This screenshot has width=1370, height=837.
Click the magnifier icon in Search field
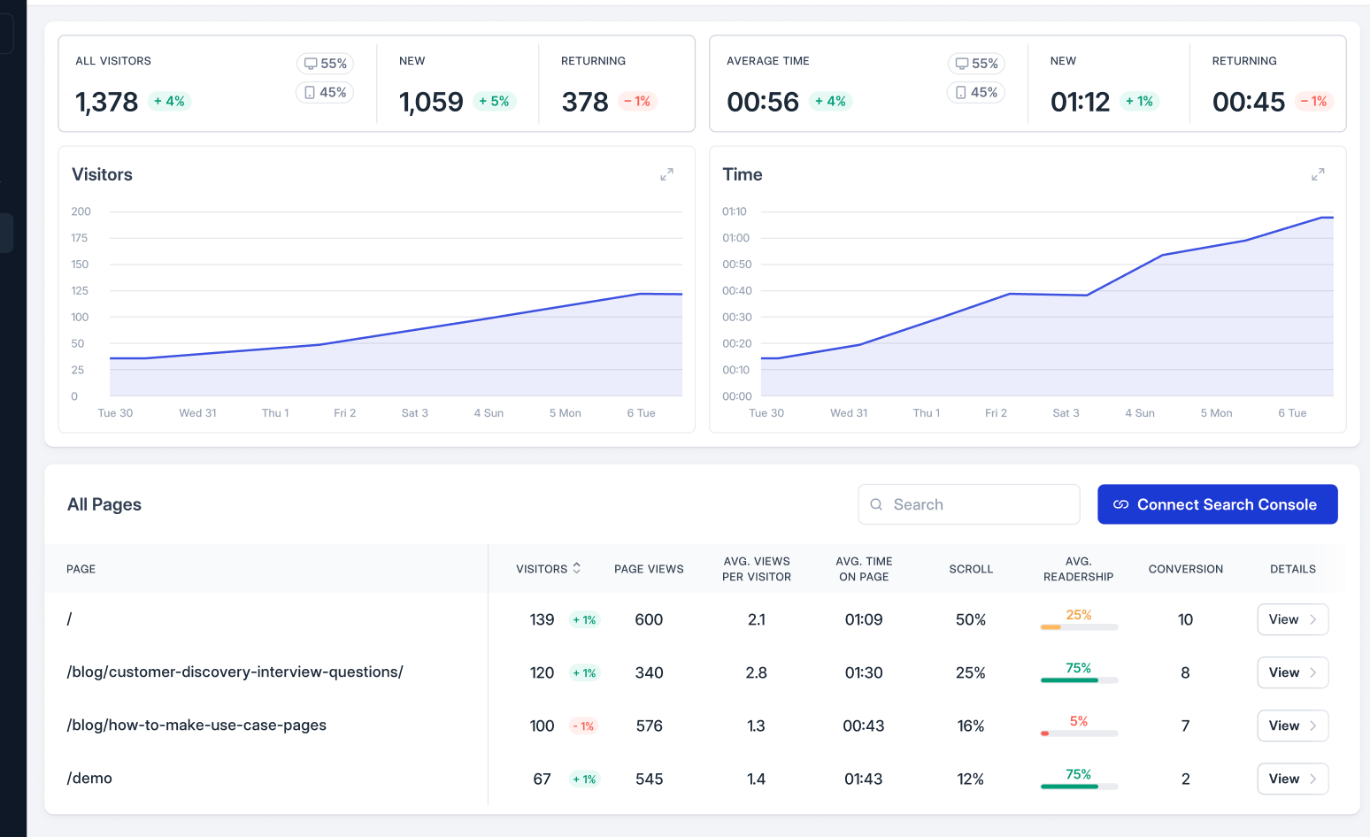(x=876, y=504)
